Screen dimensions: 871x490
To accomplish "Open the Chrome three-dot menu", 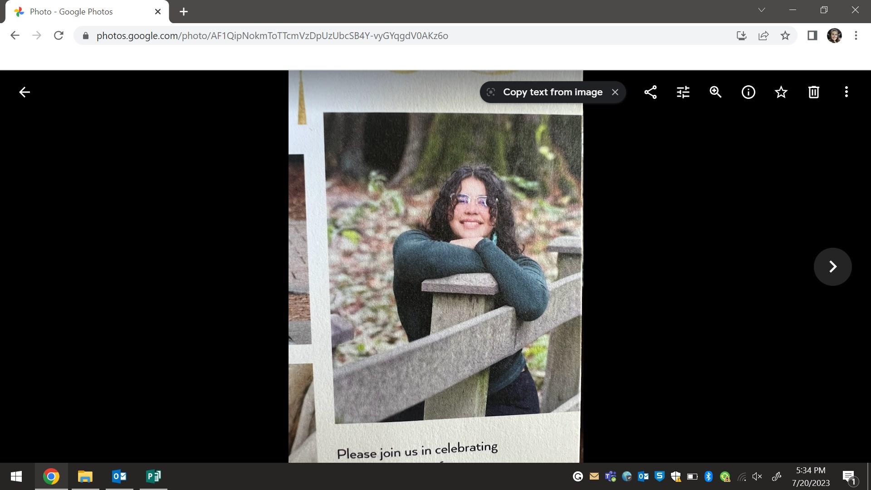I will coord(856,35).
